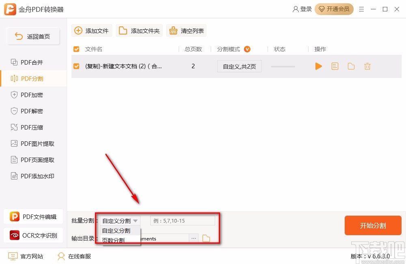Image resolution: width=406 pixels, height=264 pixels.
Task: Toggle the checkbox next to the PDF file
Action: [x=76, y=66]
